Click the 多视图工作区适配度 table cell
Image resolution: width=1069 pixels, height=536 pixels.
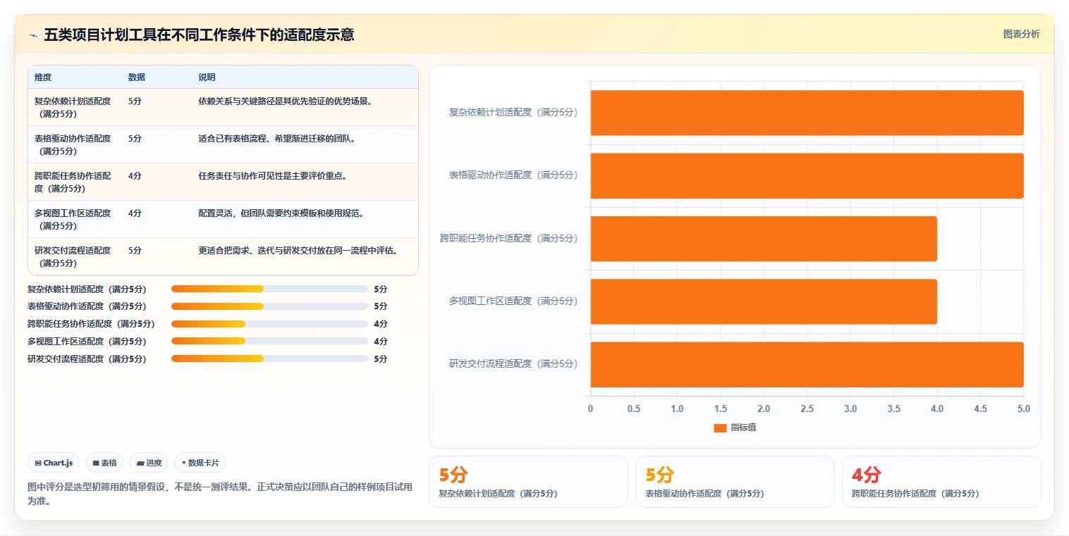coord(75,219)
